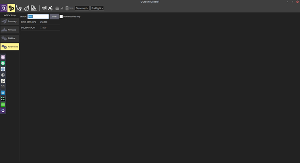The image size is (300, 163).
Task: Open the PX4Flow setup tab
Action: click(10, 38)
